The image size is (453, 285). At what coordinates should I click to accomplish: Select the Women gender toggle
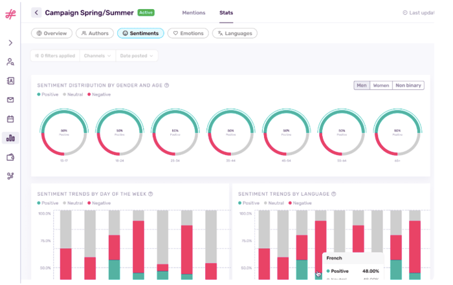[x=381, y=85]
